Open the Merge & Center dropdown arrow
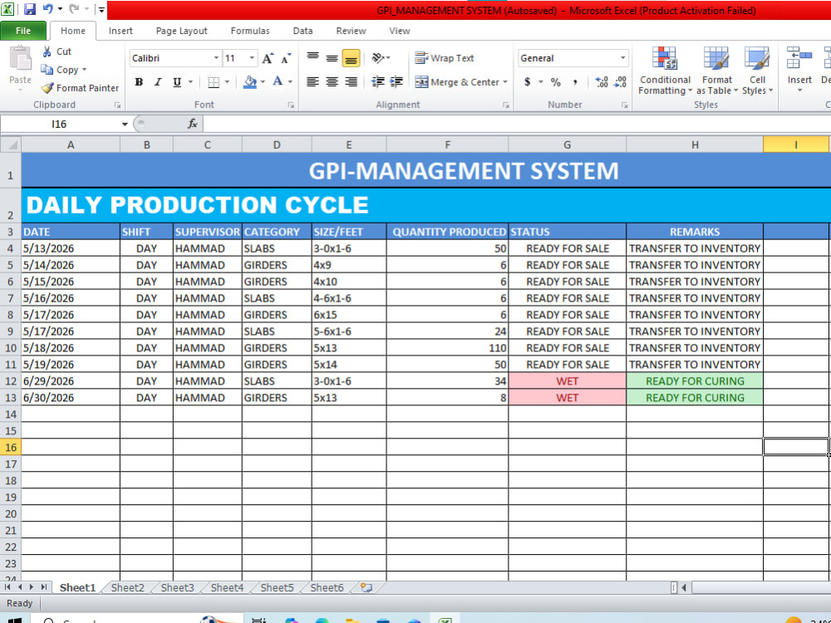 tap(505, 82)
